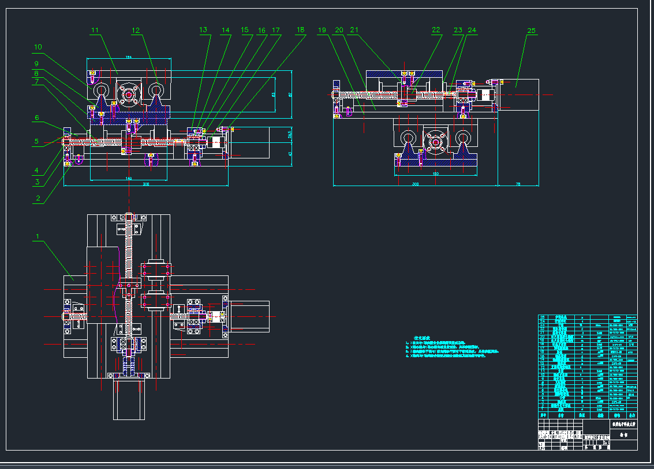Viewport: 654px width, 469px height.
Task: Click the motor rectangle right of plan view
Action: click(249, 316)
